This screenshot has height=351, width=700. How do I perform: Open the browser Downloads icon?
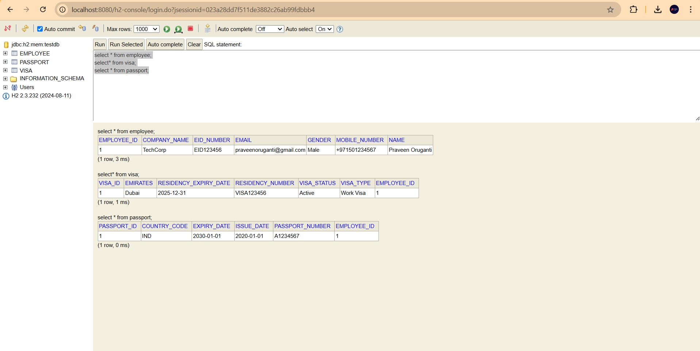tap(658, 9)
